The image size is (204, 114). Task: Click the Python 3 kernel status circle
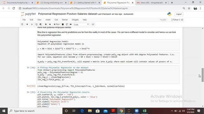182,20
